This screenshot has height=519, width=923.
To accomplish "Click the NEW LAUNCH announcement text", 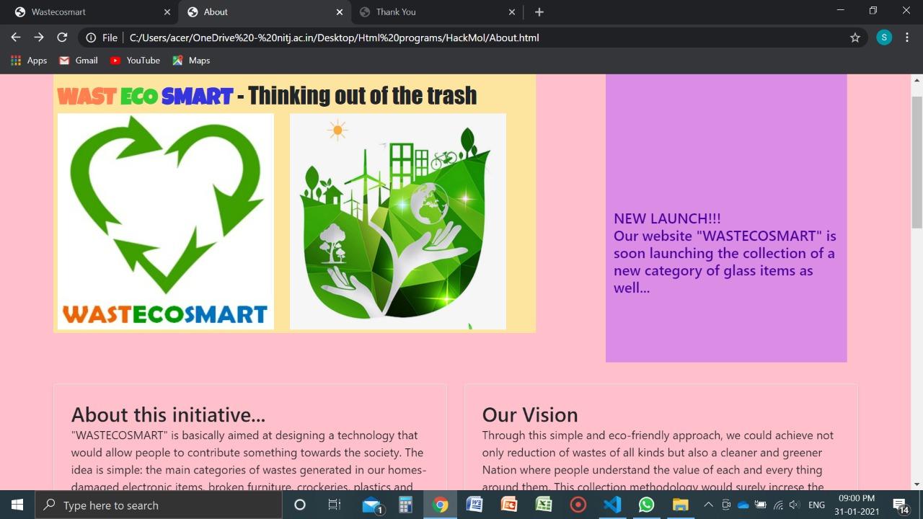I will coord(725,253).
